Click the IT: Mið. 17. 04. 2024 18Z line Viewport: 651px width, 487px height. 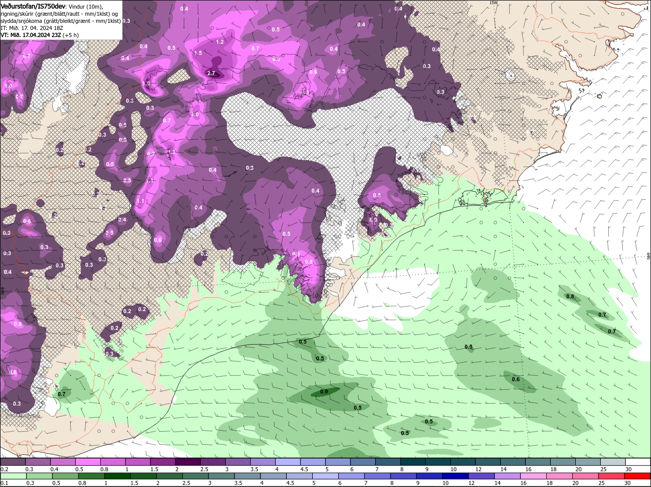click(32, 28)
